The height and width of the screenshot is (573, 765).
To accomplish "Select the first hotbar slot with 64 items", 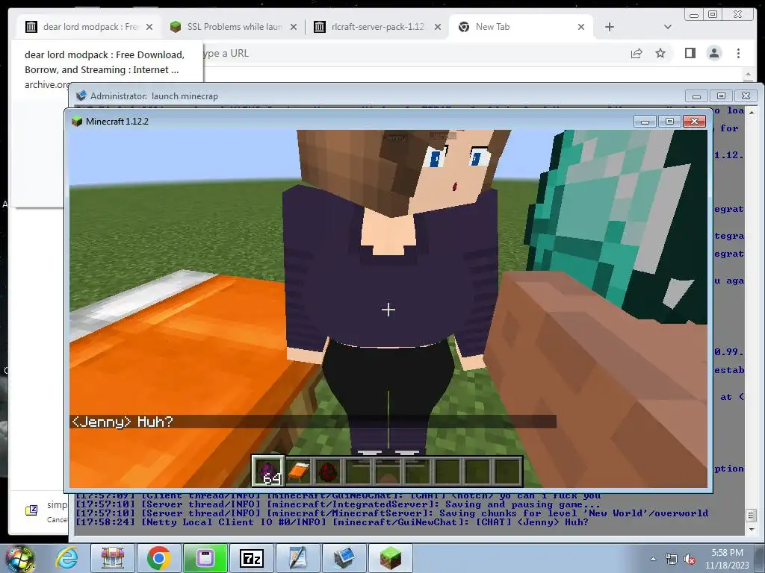I will click(268, 472).
